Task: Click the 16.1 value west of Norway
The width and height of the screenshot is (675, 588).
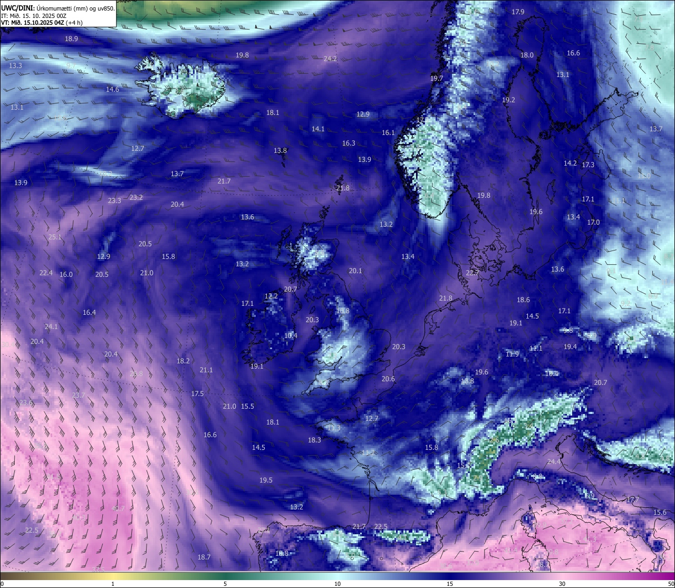Action: tap(388, 132)
